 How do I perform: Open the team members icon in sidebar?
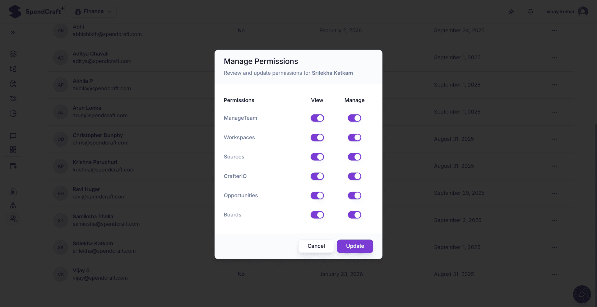(13, 219)
